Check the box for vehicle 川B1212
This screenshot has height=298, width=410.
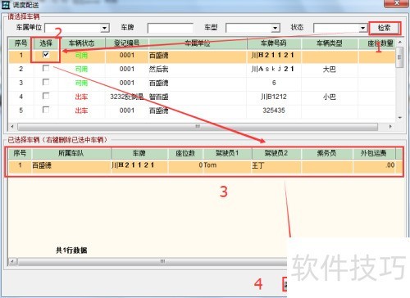point(46,96)
